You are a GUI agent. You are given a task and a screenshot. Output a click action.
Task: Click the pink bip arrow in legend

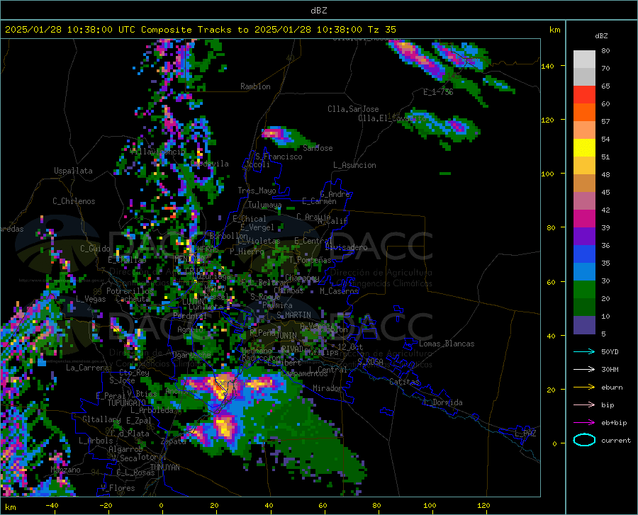point(584,405)
